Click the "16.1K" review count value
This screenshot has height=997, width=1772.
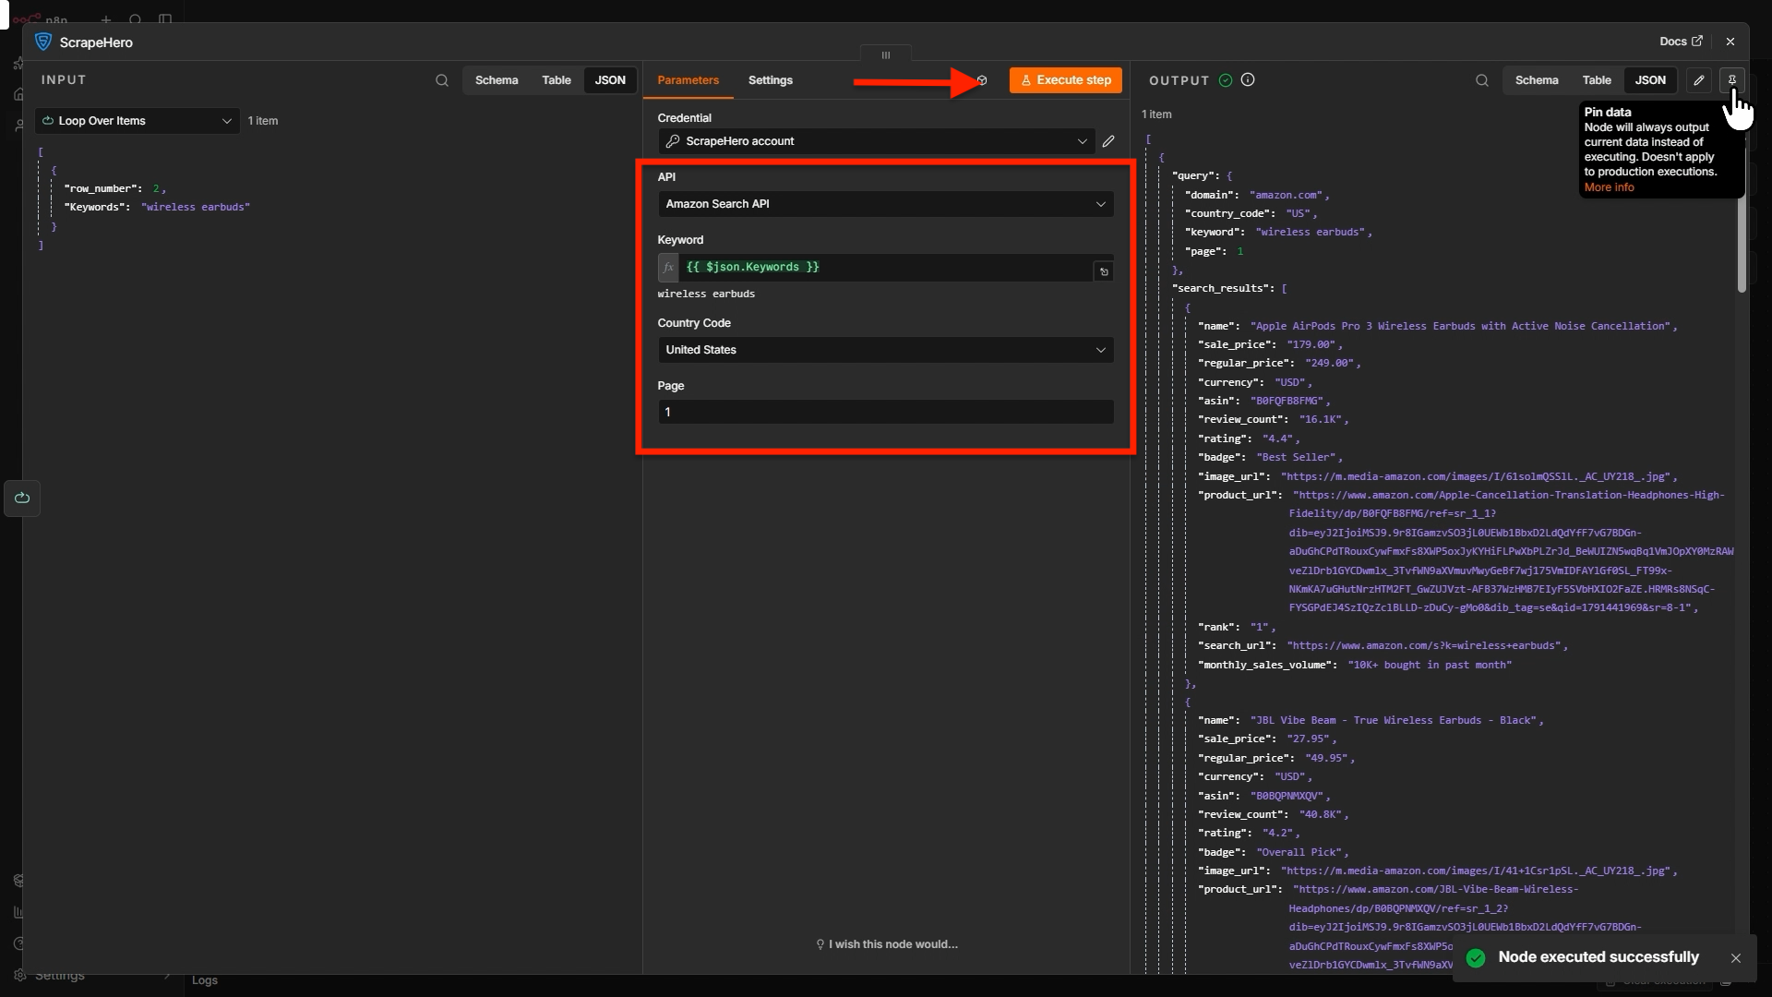pos(1321,419)
